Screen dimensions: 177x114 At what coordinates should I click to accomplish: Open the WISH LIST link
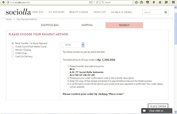tap(100, 12)
